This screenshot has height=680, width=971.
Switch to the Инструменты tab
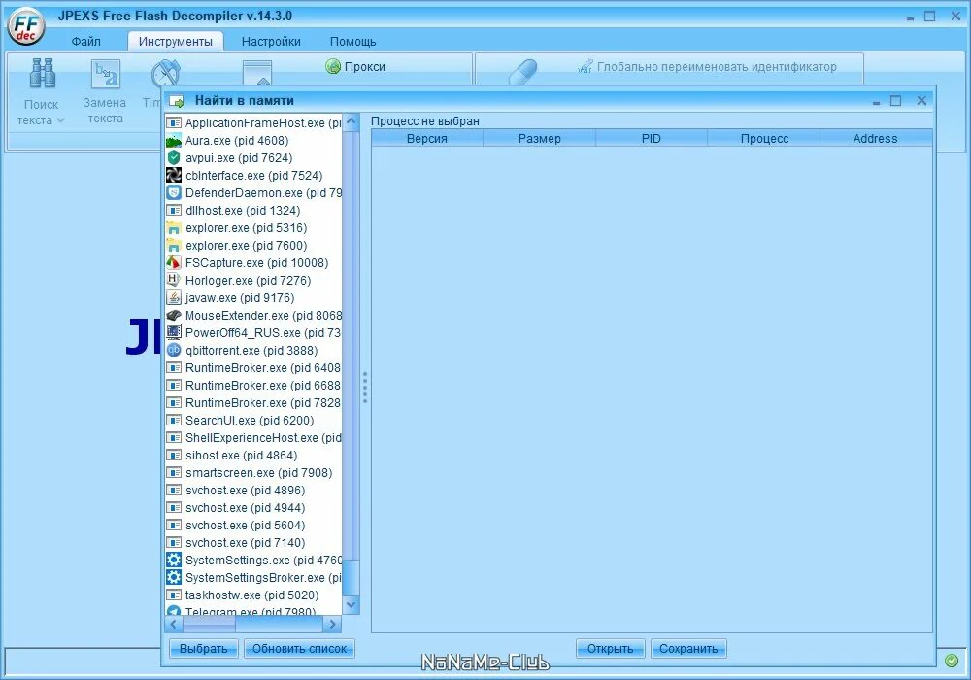[x=175, y=42]
